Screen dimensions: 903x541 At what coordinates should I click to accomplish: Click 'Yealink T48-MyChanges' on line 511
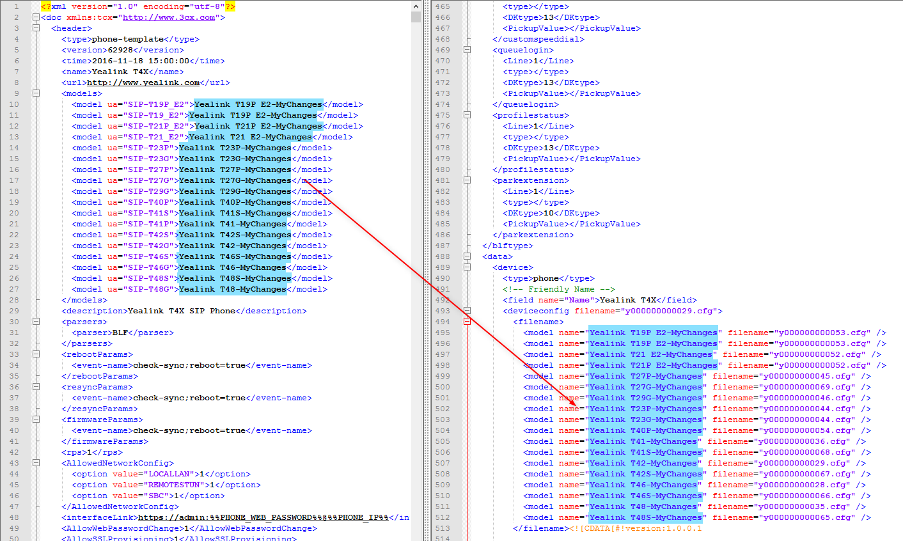tap(643, 506)
